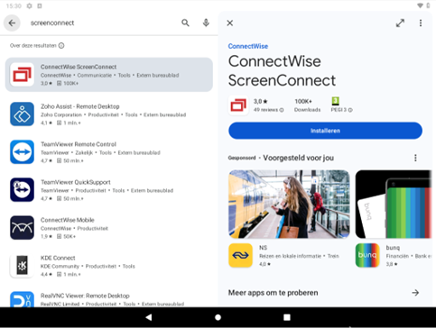Open the details panel overflow menu
Screen dimensions: 436x328
click(x=421, y=23)
